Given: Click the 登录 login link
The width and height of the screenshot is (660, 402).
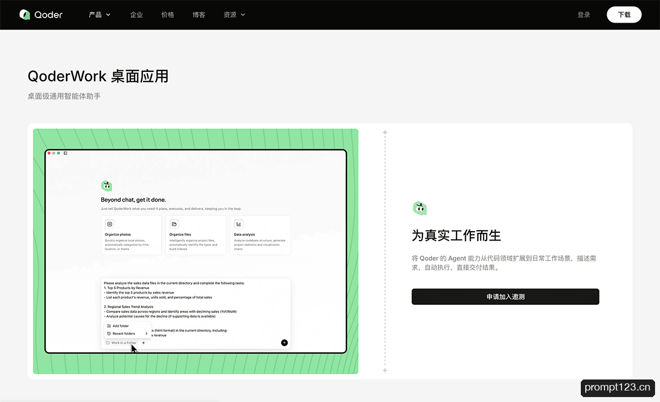Looking at the screenshot, I should (584, 15).
